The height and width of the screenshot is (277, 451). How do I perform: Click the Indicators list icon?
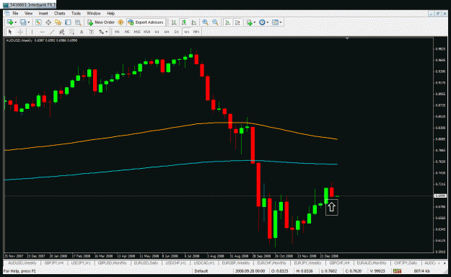(249, 22)
